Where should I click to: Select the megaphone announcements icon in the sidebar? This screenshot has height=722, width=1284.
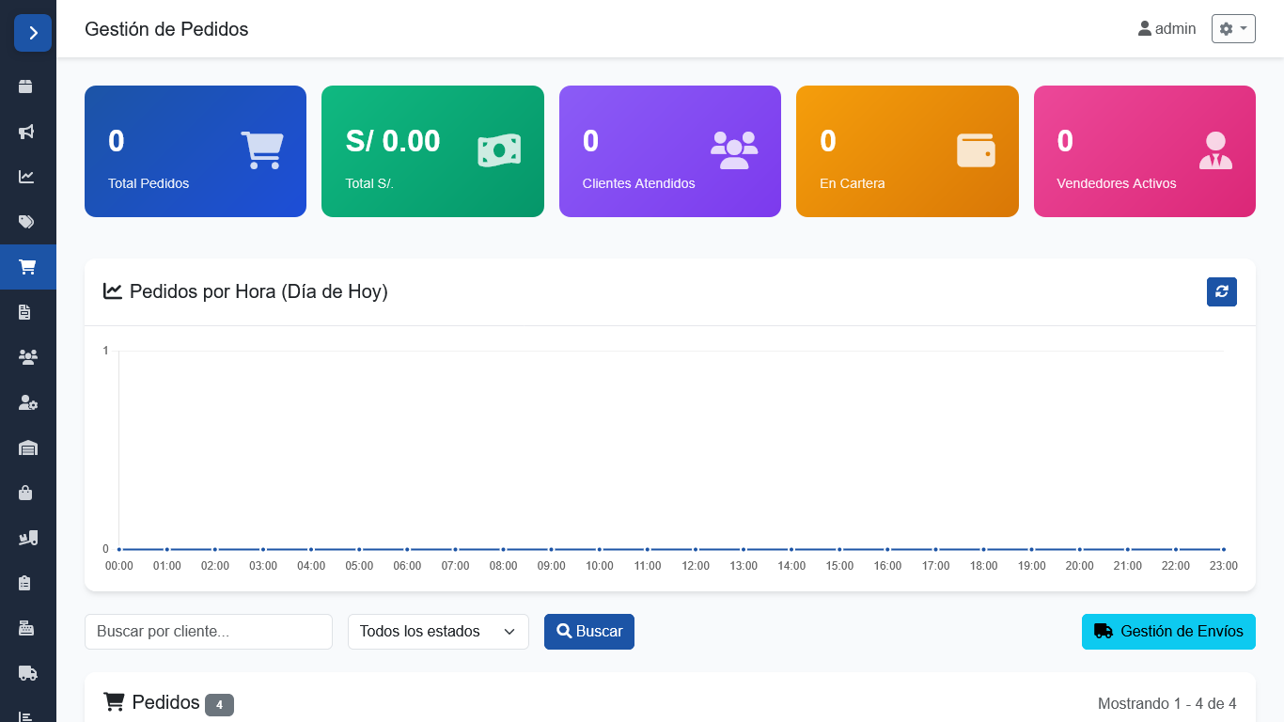point(28,132)
